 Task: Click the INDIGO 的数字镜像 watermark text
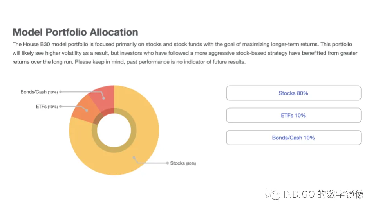tap(323, 194)
